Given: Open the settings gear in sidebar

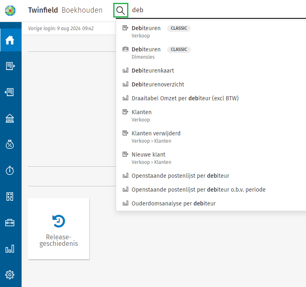Looking at the screenshot, I should click(x=10, y=275).
